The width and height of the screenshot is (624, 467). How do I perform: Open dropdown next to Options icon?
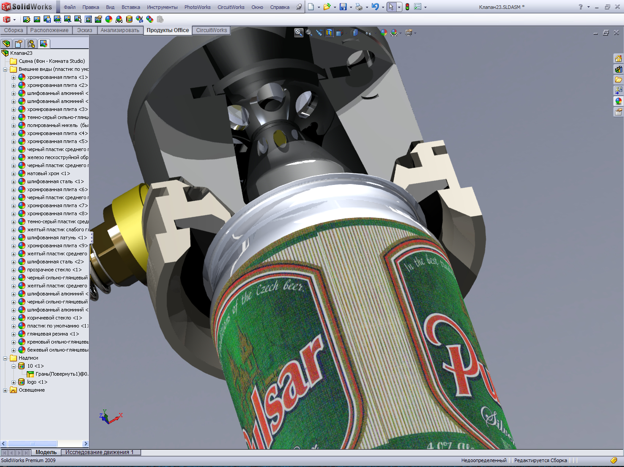[x=425, y=7]
